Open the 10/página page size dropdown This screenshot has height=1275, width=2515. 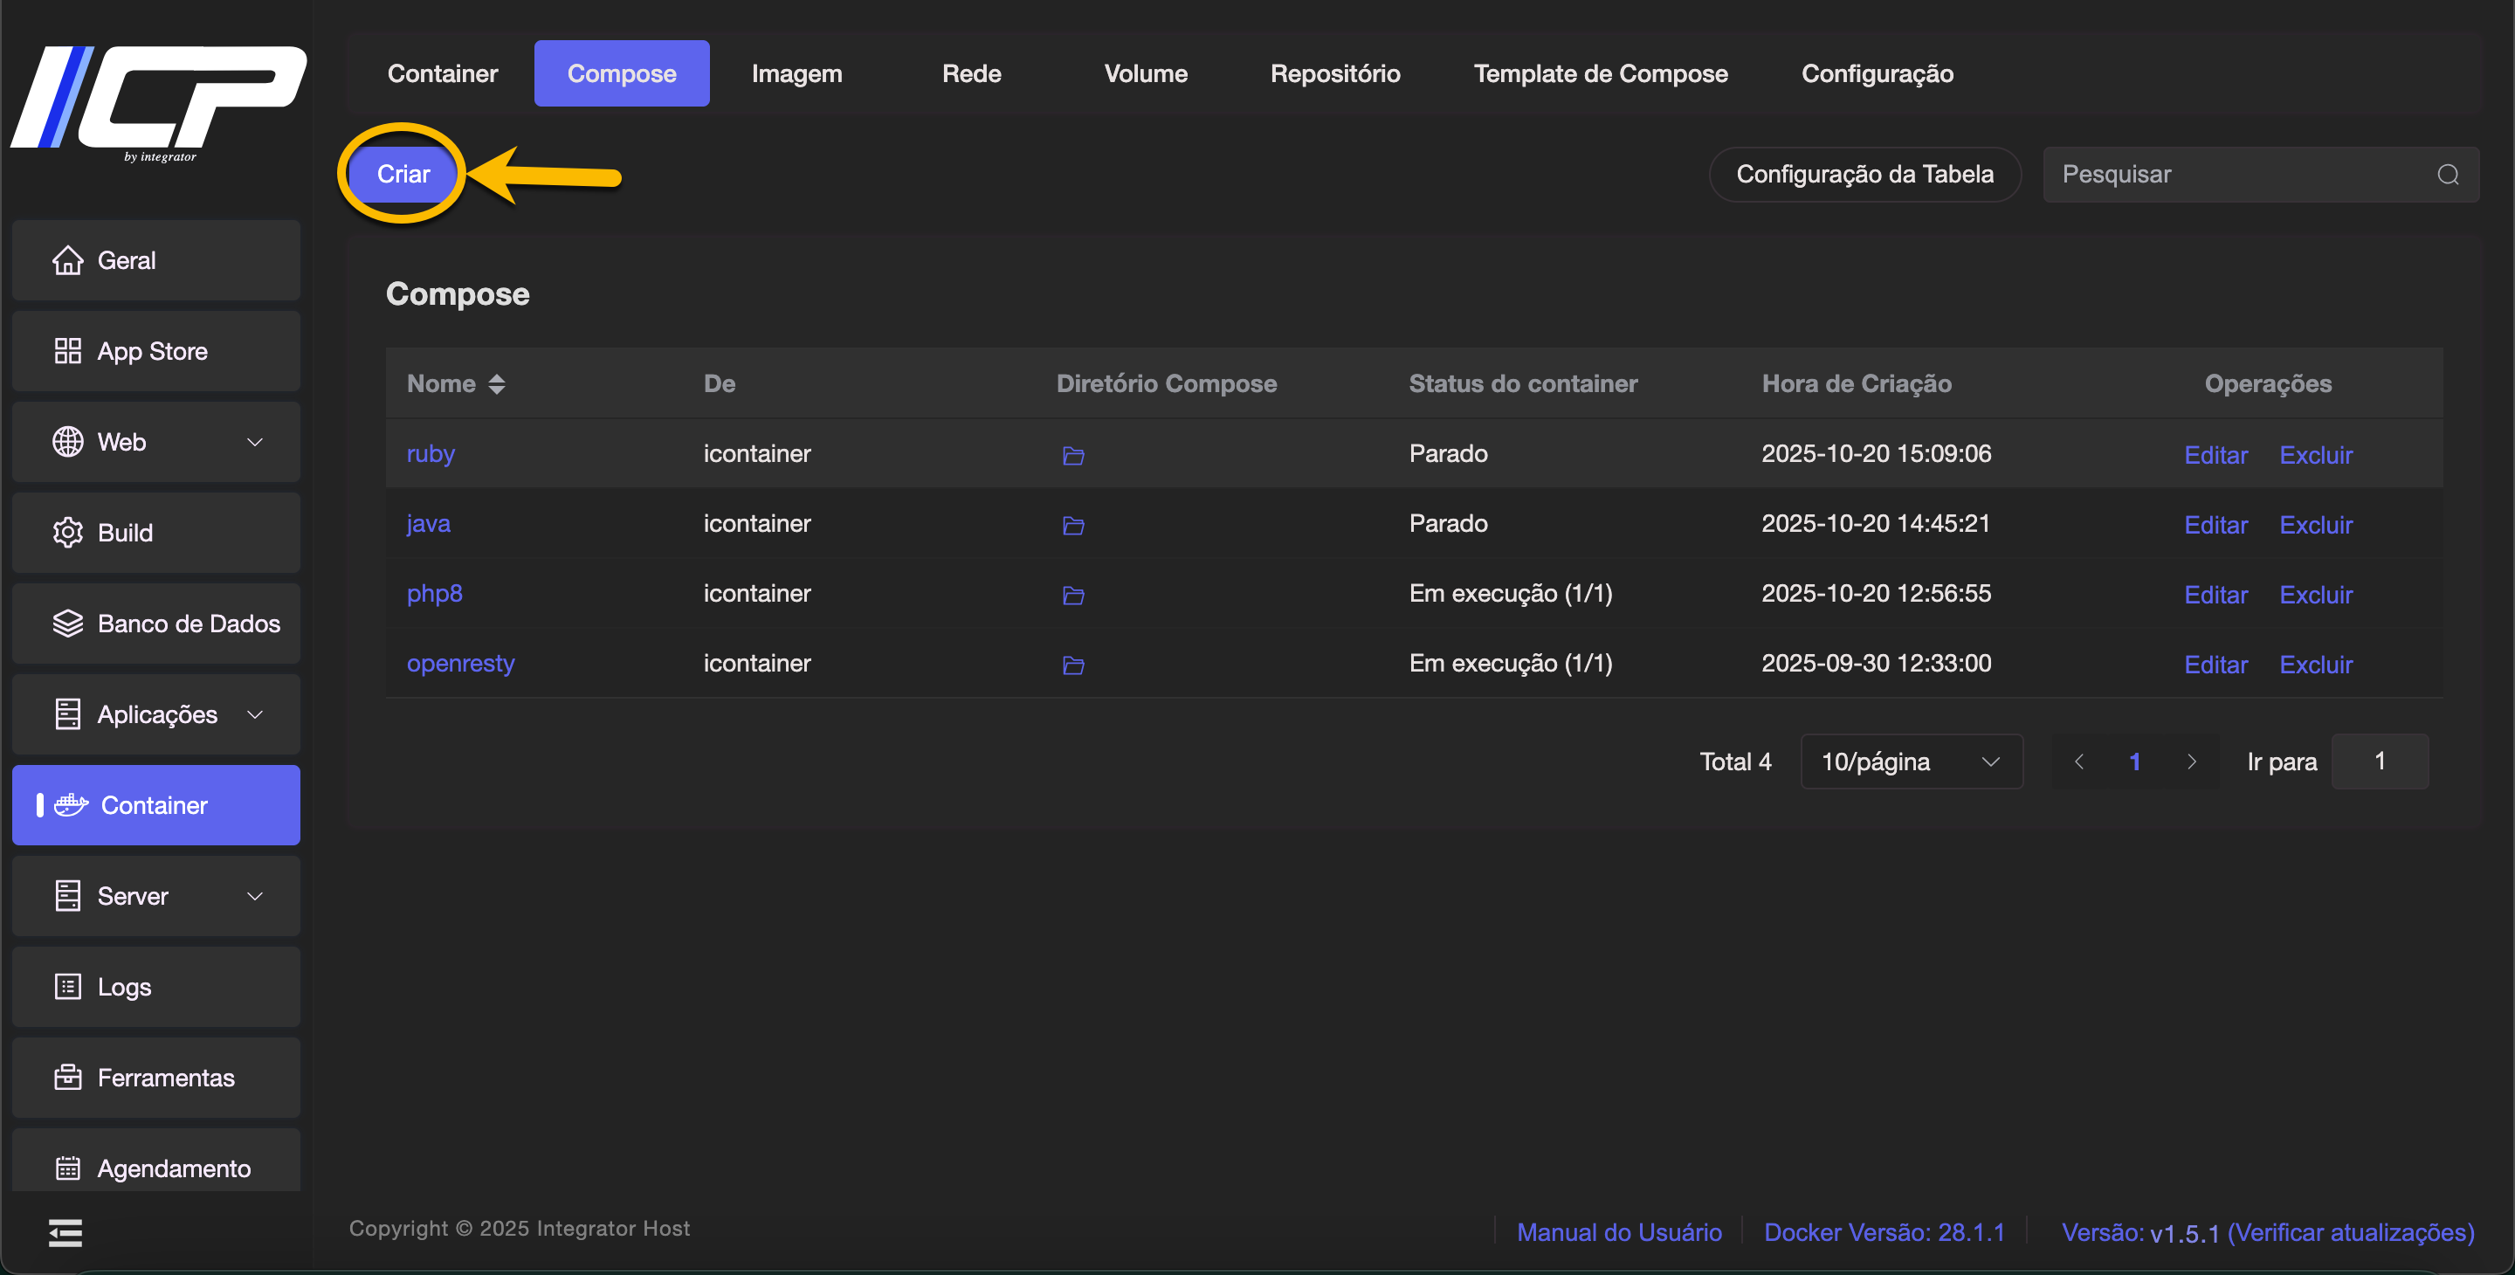pos(1911,762)
